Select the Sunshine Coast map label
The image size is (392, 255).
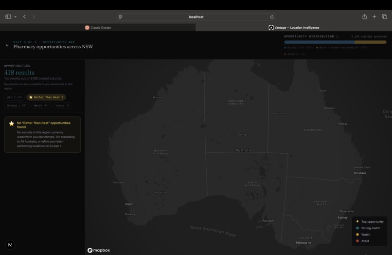tap(361, 167)
